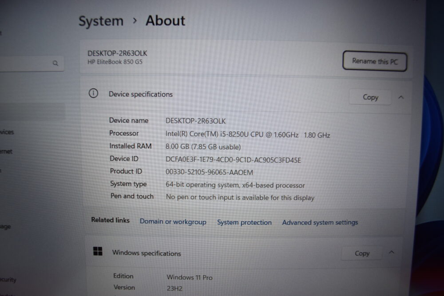Select the DESKTOP-2R63OLK device name value
This screenshot has width=444, height=296.
click(196, 121)
